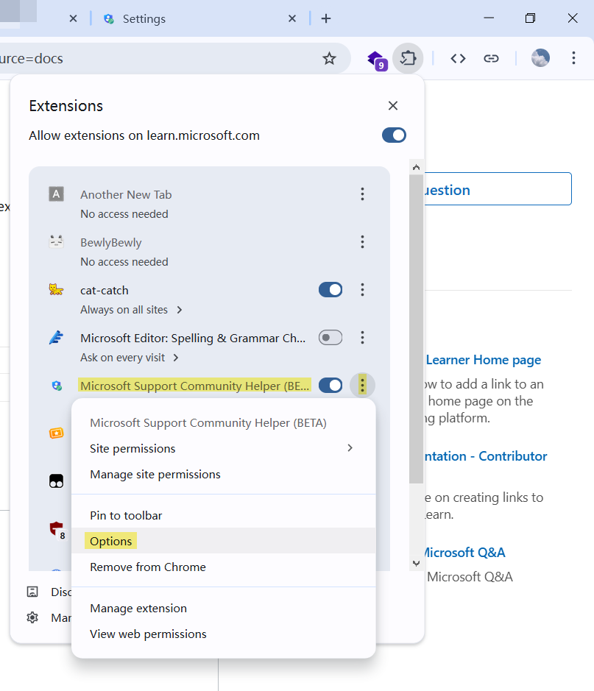Open the Contributor documentation link
The height and width of the screenshot is (691, 594).
486,456
